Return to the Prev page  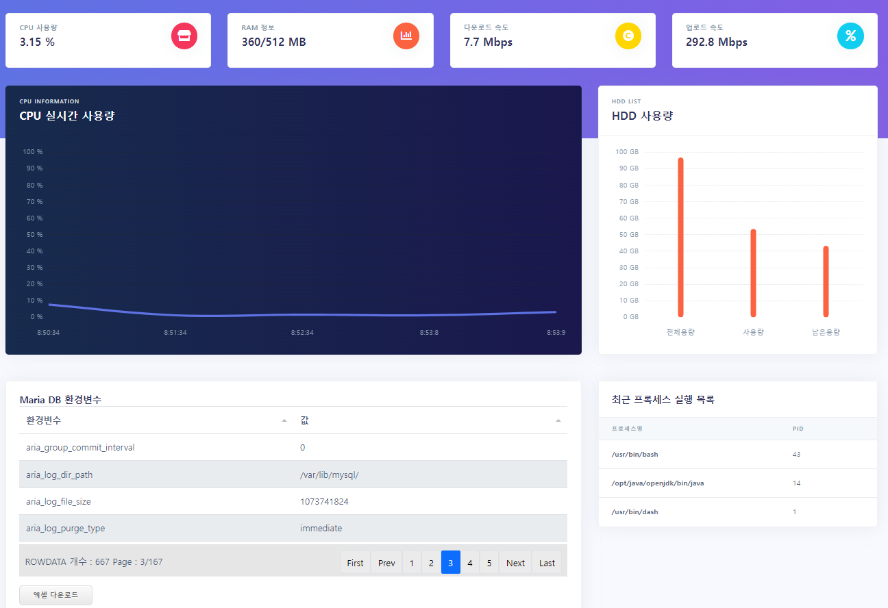(x=386, y=562)
